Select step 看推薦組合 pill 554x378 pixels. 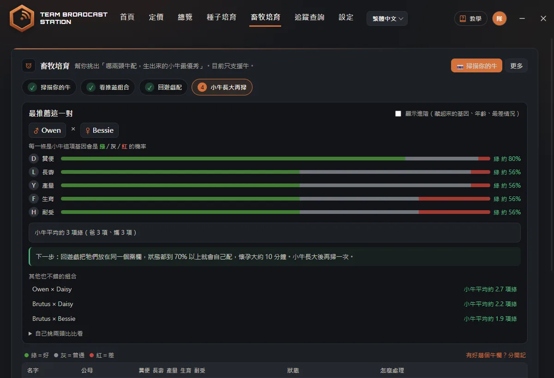pos(108,87)
